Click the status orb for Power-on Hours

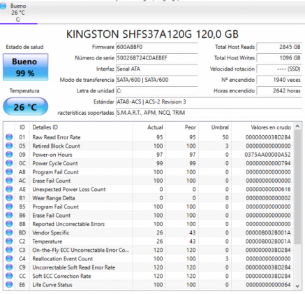(x=9, y=155)
